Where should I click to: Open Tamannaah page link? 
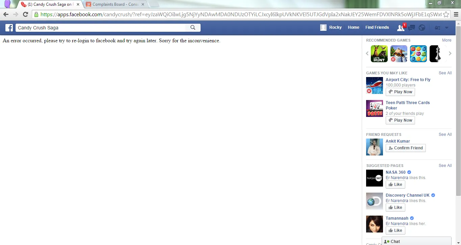pos(397,218)
